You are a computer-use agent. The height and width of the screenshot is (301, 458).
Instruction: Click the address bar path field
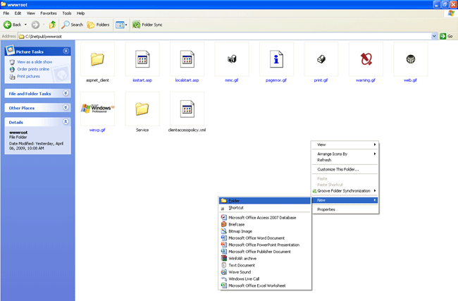(x=225, y=36)
